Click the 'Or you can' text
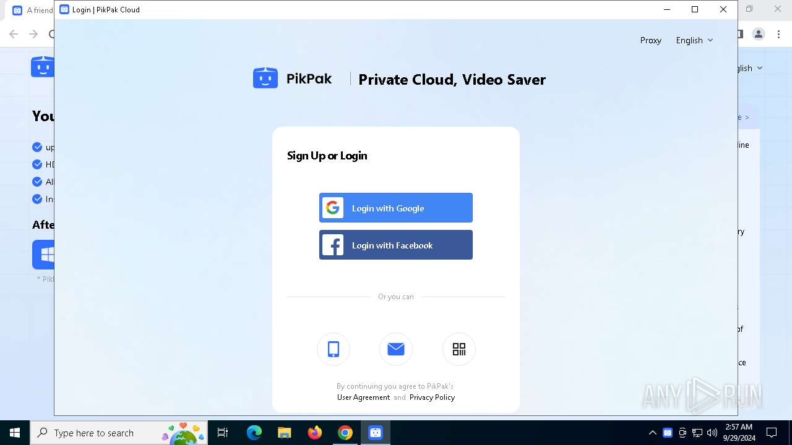The image size is (792, 445). (396, 297)
